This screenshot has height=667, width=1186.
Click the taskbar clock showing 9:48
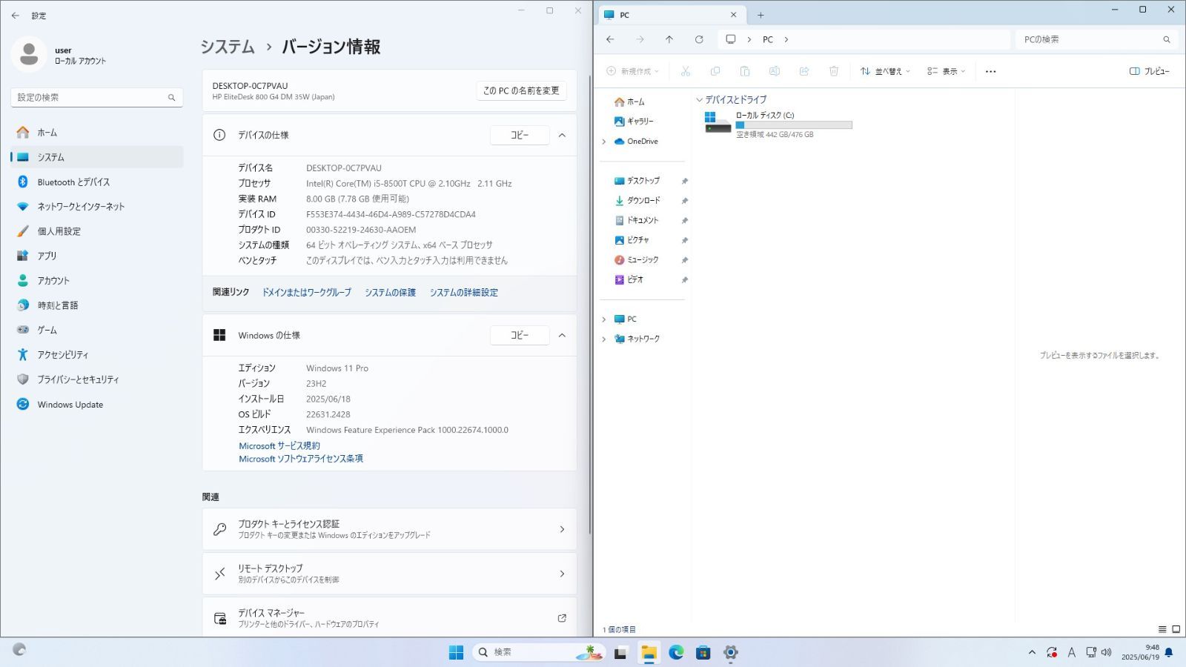click(1140, 652)
